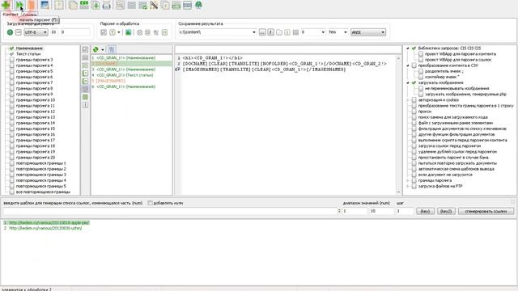Image resolution: width=518 pixels, height=291 pixels.
Task: Toggle the 'повторяющиеся границы 1' checkbox
Action: coord(12,163)
